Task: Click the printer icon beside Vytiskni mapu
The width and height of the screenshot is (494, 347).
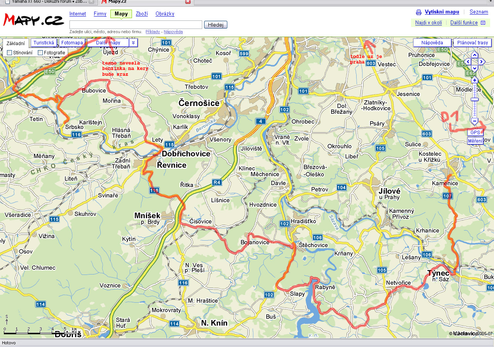Action: click(x=419, y=12)
